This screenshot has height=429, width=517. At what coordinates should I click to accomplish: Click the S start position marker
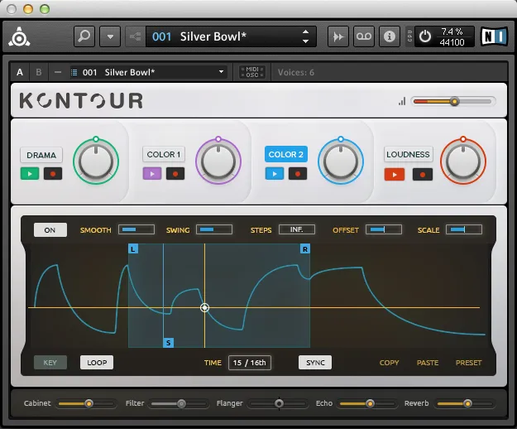[169, 343]
